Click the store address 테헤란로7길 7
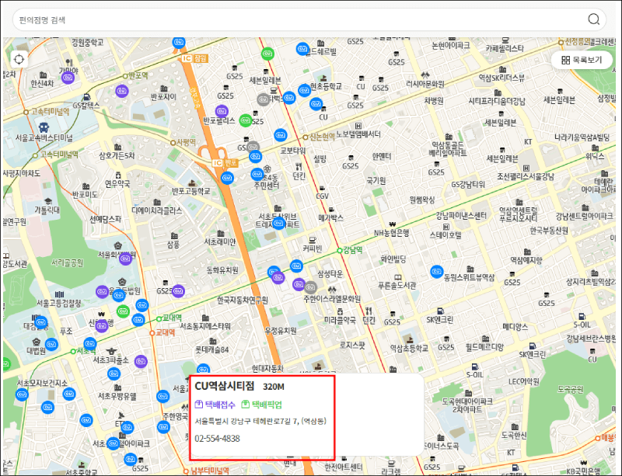 click(260, 421)
